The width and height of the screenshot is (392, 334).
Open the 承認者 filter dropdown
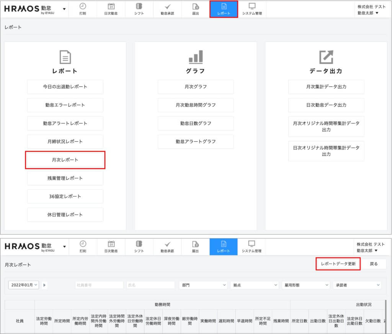(x=356, y=285)
